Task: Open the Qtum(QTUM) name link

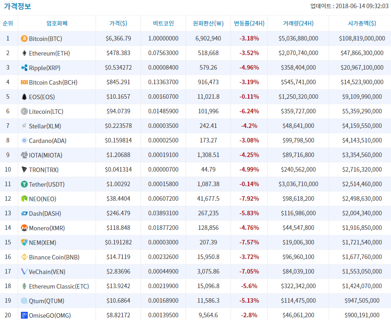Action: (x=47, y=301)
